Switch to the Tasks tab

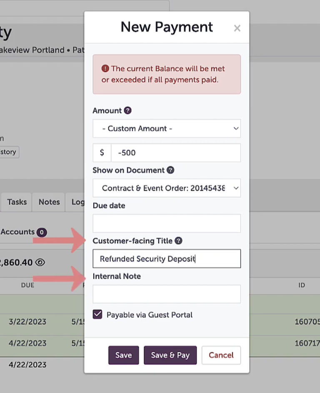pos(17,202)
